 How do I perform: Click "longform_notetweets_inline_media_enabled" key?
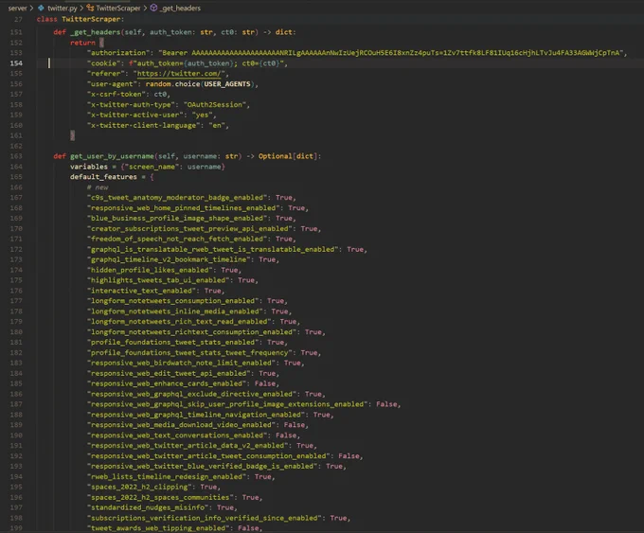[x=175, y=311]
